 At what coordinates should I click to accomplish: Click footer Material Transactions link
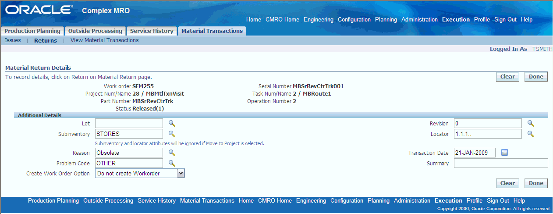point(207,201)
